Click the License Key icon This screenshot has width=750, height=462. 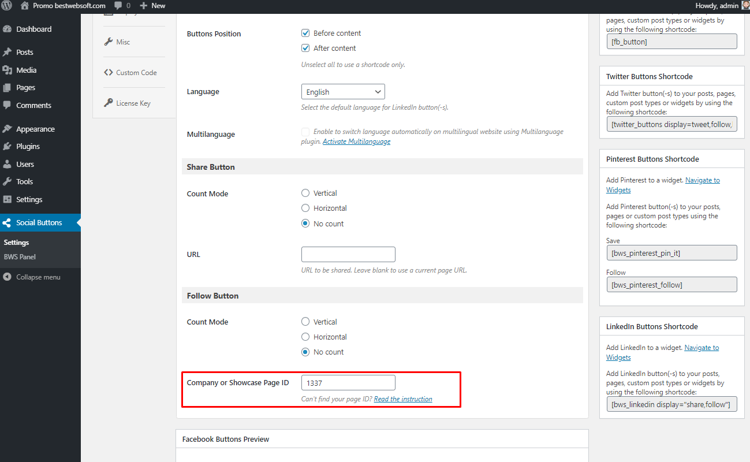coord(109,103)
